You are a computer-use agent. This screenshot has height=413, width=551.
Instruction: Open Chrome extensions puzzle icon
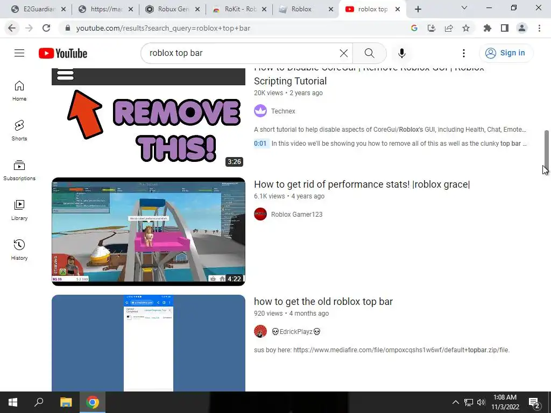[x=487, y=28]
